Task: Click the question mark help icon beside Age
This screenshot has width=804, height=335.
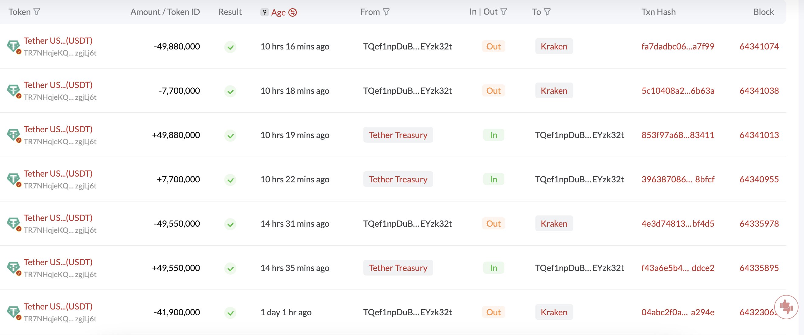Action: (264, 12)
